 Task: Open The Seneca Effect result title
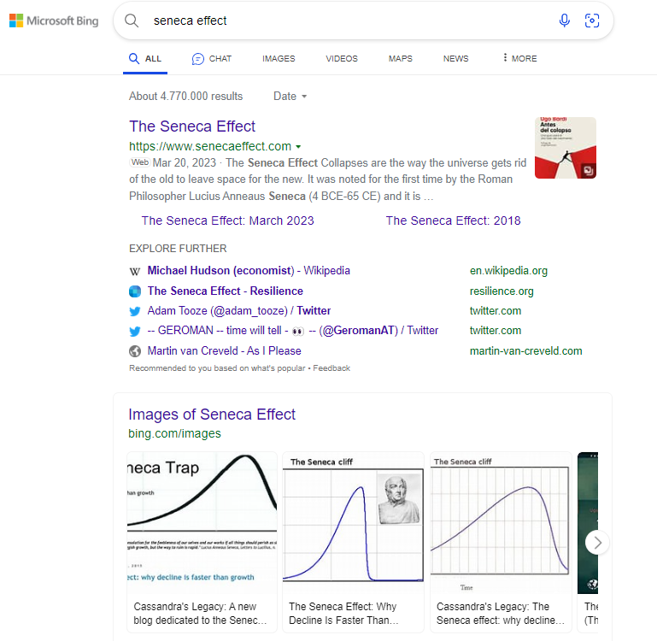[192, 126]
